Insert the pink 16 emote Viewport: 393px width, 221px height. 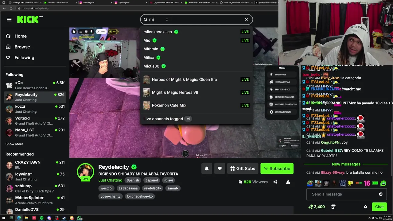click(367, 184)
